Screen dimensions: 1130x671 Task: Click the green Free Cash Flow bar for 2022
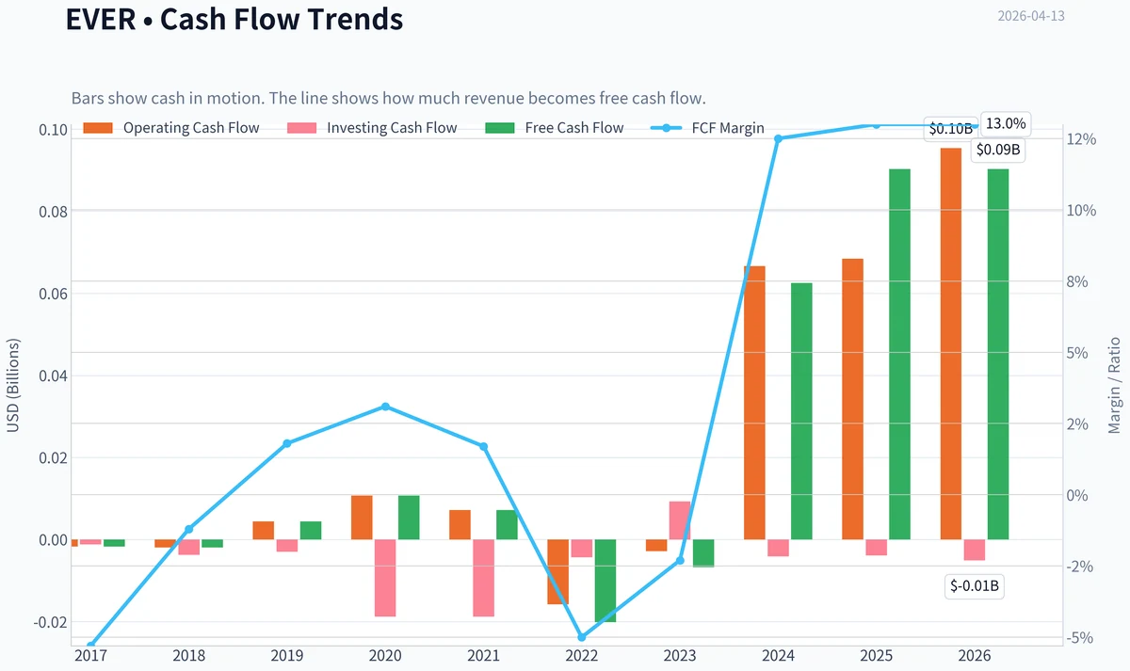coord(605,581)
